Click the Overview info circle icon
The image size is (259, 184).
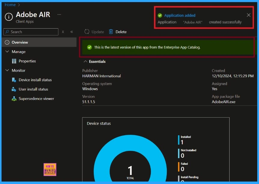(x=7, y=42)
